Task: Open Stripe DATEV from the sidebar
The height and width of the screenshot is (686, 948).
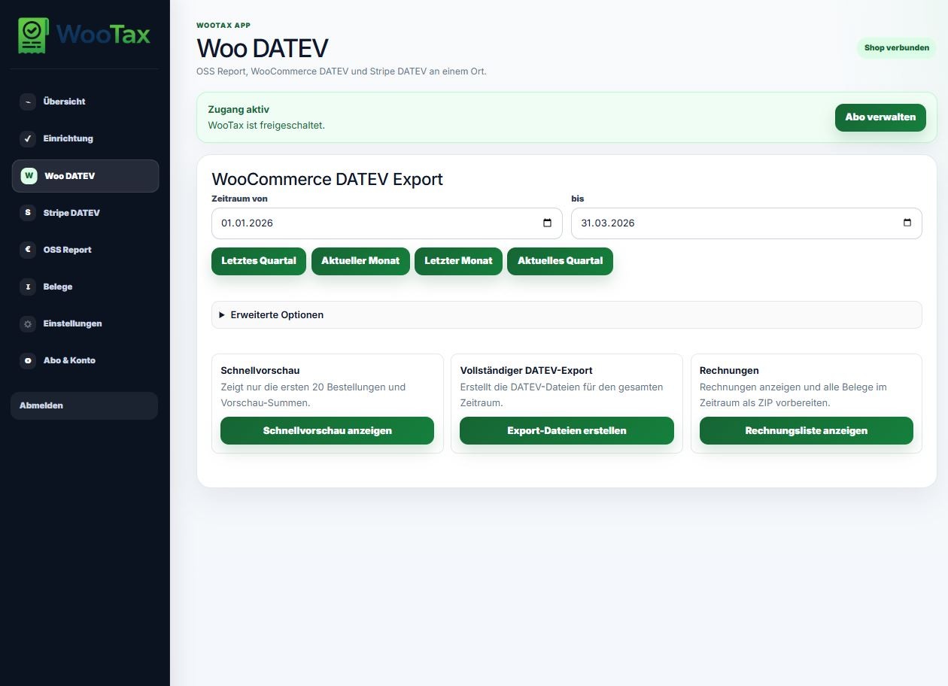Action: click(x=84, y=213)
